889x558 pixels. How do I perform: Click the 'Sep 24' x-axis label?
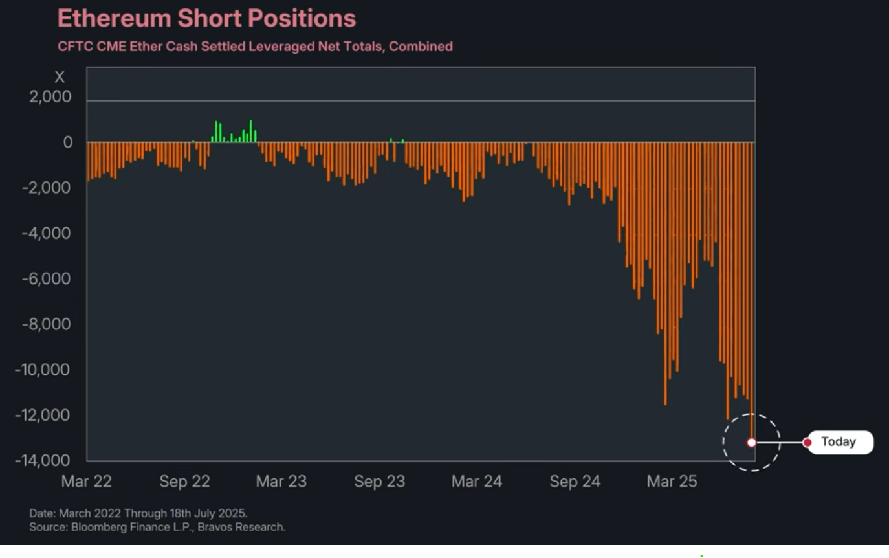[x=575, y=482]
